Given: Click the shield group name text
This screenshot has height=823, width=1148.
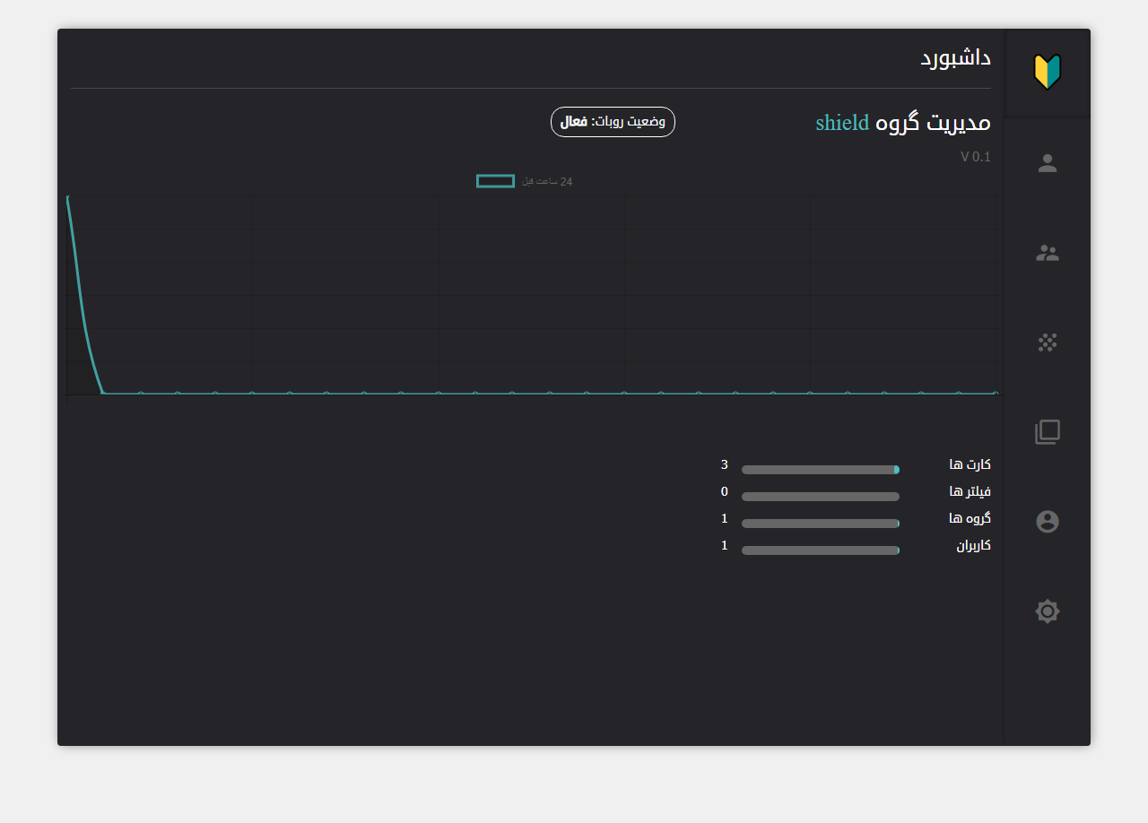Looking at the screenshot, I should tap(842, 123).
